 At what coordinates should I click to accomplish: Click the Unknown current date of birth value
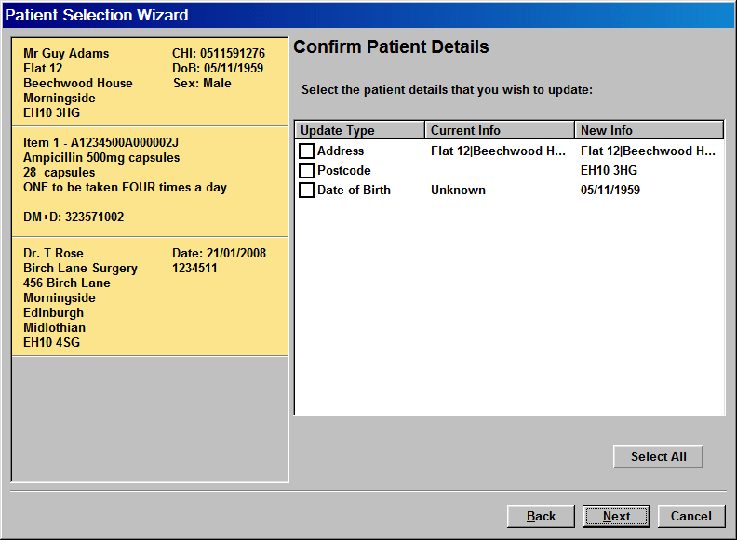tap(458, 191)
